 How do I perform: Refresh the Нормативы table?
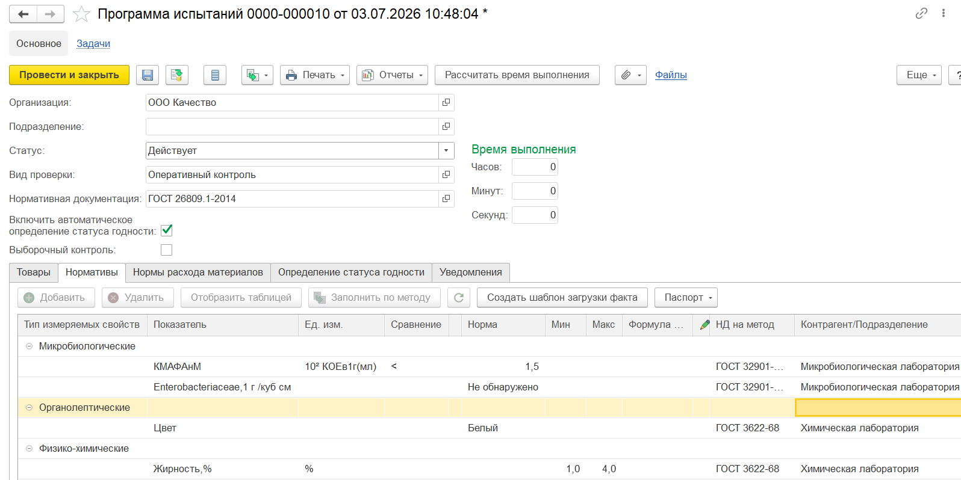pyautogui.click(x=459, y=298)
